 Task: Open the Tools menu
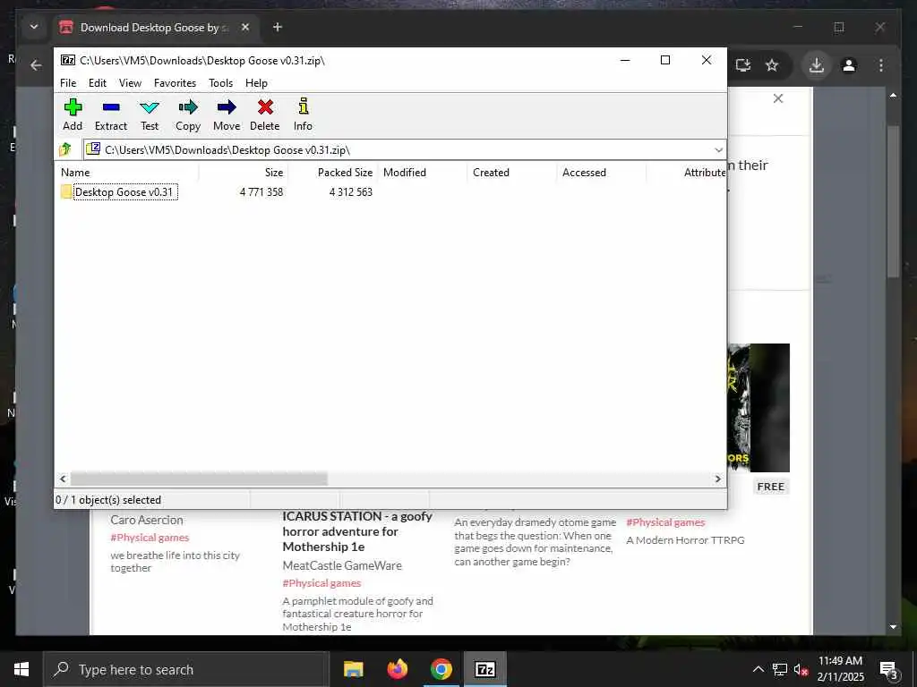(220, 83)
